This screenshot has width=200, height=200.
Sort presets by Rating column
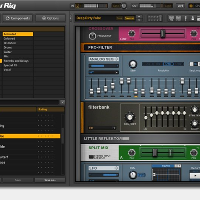coord(51,109)
